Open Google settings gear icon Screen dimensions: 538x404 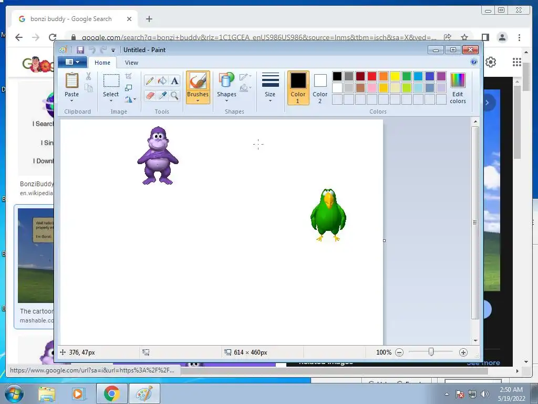click(x=491, y=62)
